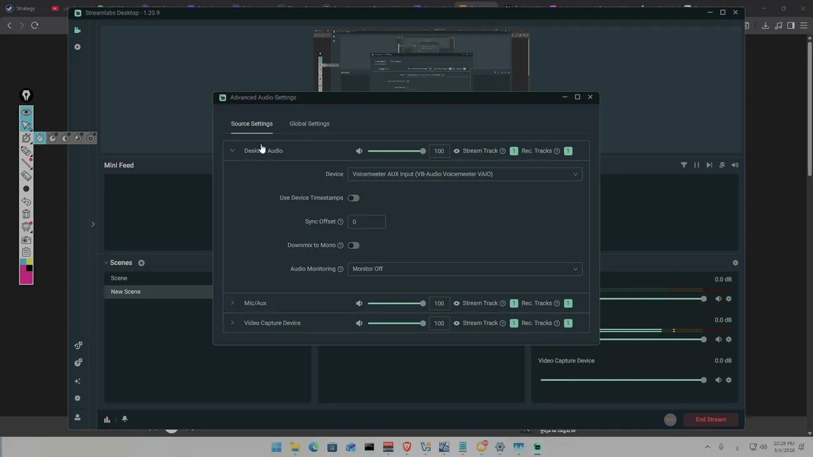The height and width of the screenshot is (457, 813).
Task: Toggle Mic/Aux Rec. Tracks 1 box
Action: pos(568,303)
